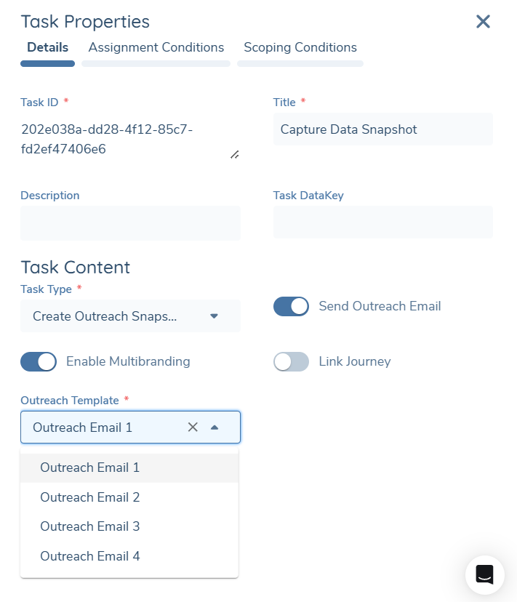Click the edit pencil beside the Task ID field
The height and width of the screenshot is (602, 517).
234,155
